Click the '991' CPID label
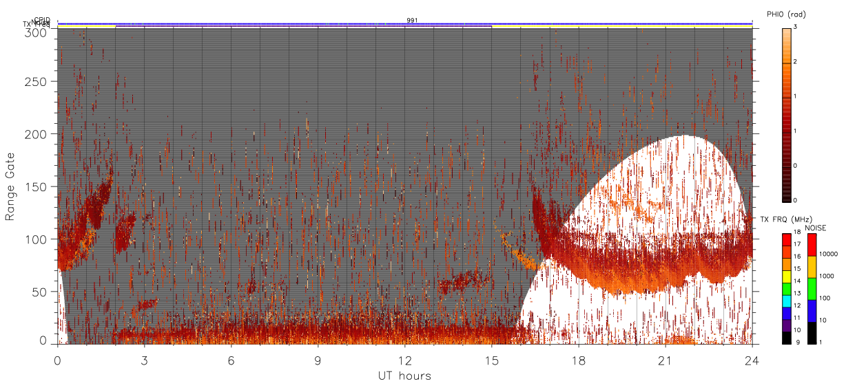Image resolution: width=846 pixels, height=390 pixels. pos(412,20)
